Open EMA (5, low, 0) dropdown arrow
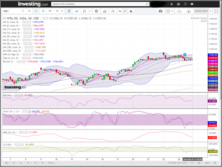The image size is (222, 167). coord(20,58)
